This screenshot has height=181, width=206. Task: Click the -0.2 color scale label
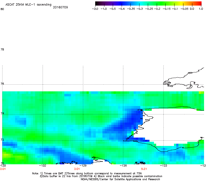pyautogui.click(x=157, y=9)
